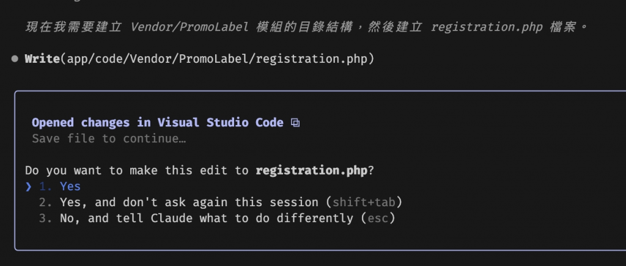The height and width of the screenshot is (266, 626).
Task: Click the gray bullet before Write
Action: click(15, 59)
